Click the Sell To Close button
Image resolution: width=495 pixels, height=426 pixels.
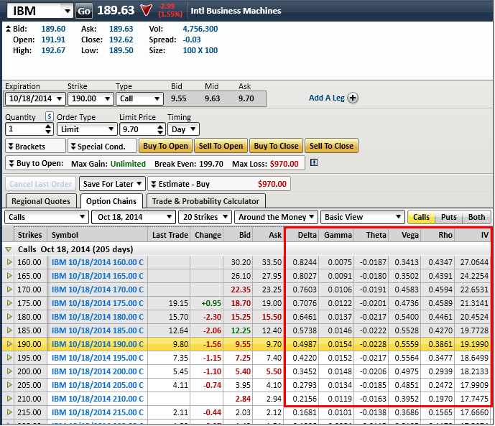click(x=331, y=146)
